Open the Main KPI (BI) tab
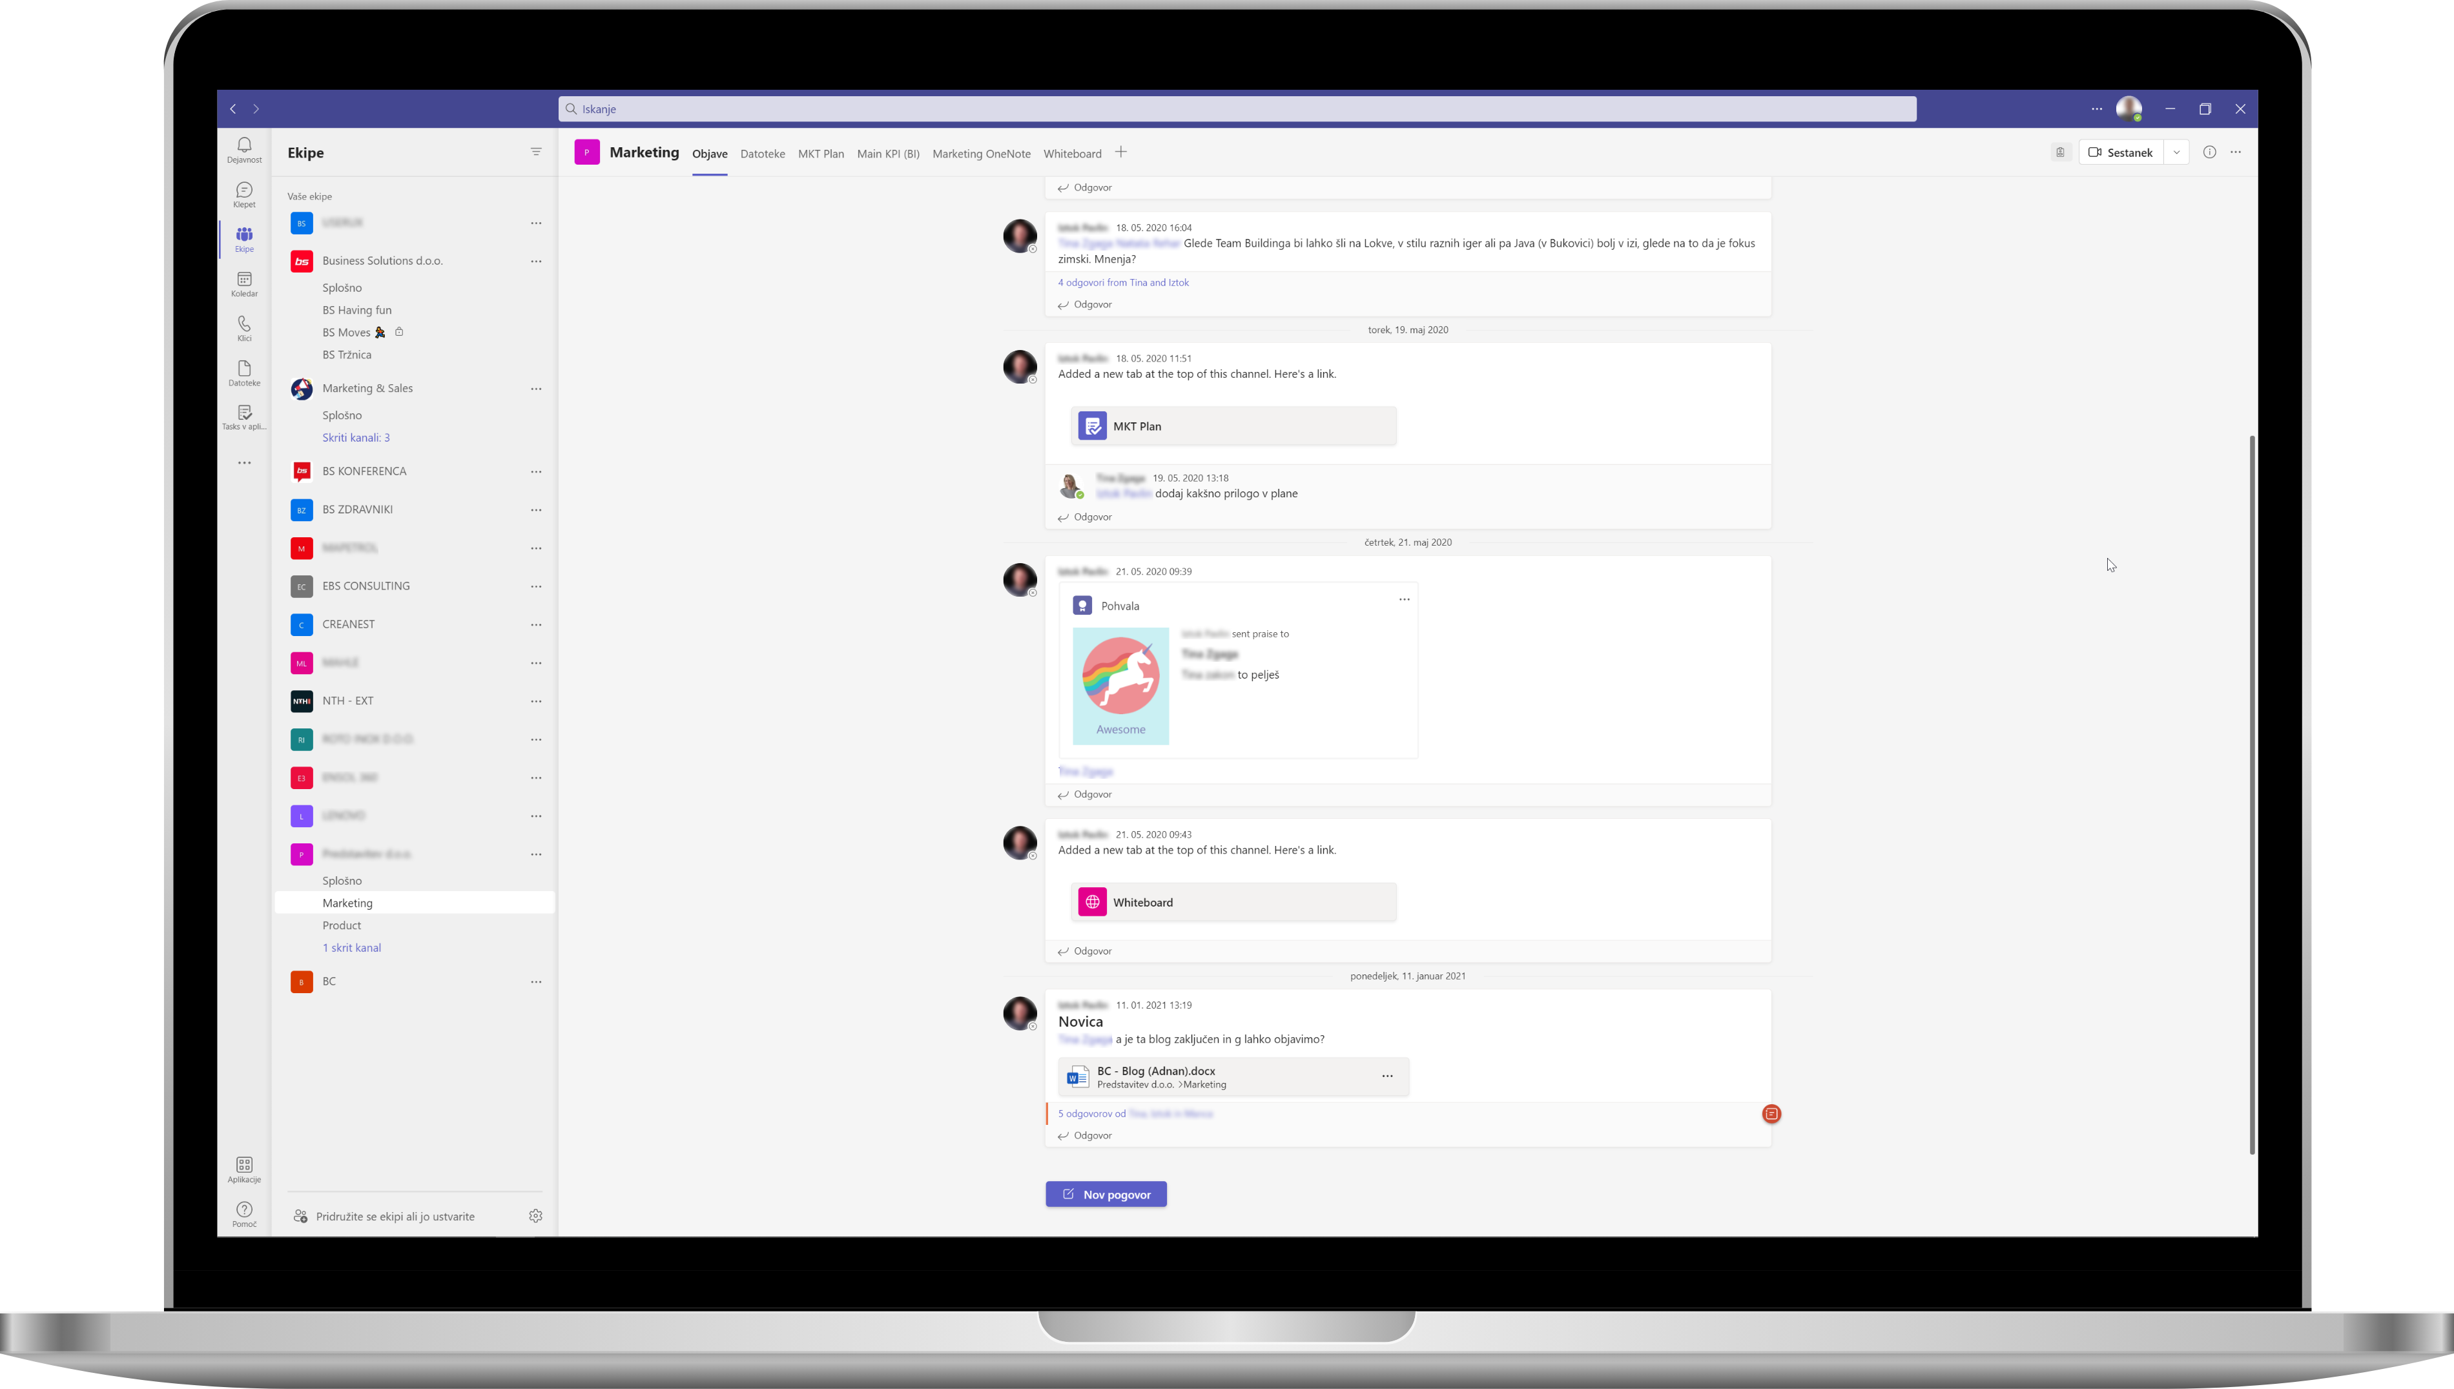 (x=888, y=154)
